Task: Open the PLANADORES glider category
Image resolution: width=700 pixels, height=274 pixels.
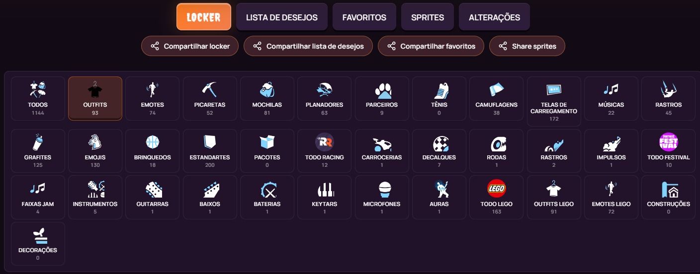Action: 324,98
